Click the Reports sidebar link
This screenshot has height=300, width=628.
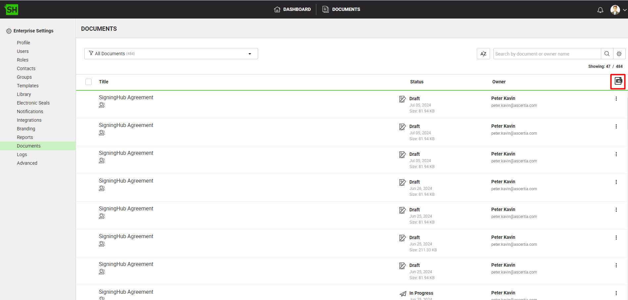[x=25, y=137]
